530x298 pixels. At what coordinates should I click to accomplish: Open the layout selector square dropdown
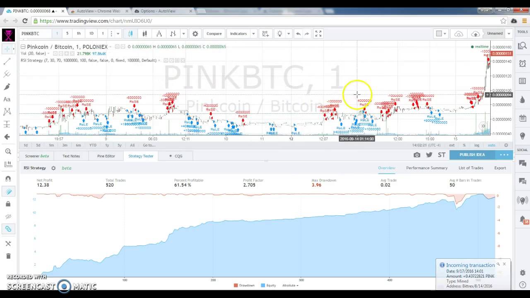(x=441, y=34)
